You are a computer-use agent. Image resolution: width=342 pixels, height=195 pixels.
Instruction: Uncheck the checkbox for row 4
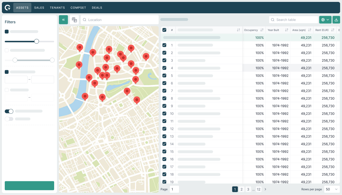tap(164, 68)
